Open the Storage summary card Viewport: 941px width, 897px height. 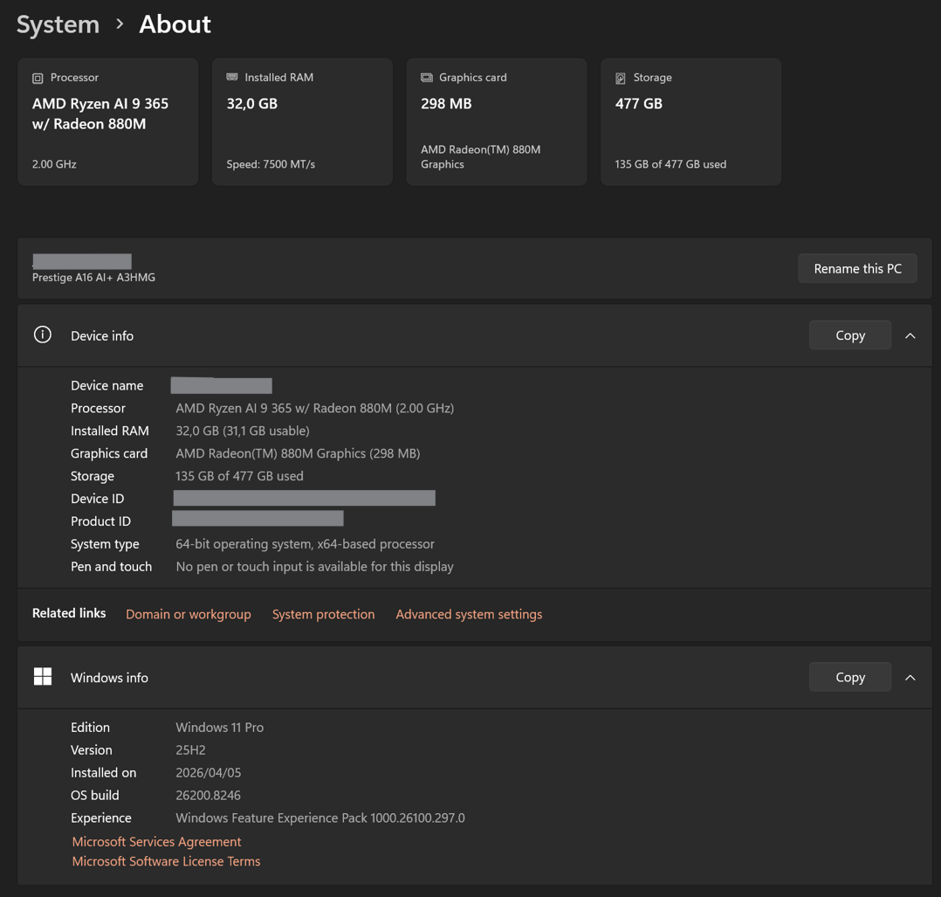point(691,122)
